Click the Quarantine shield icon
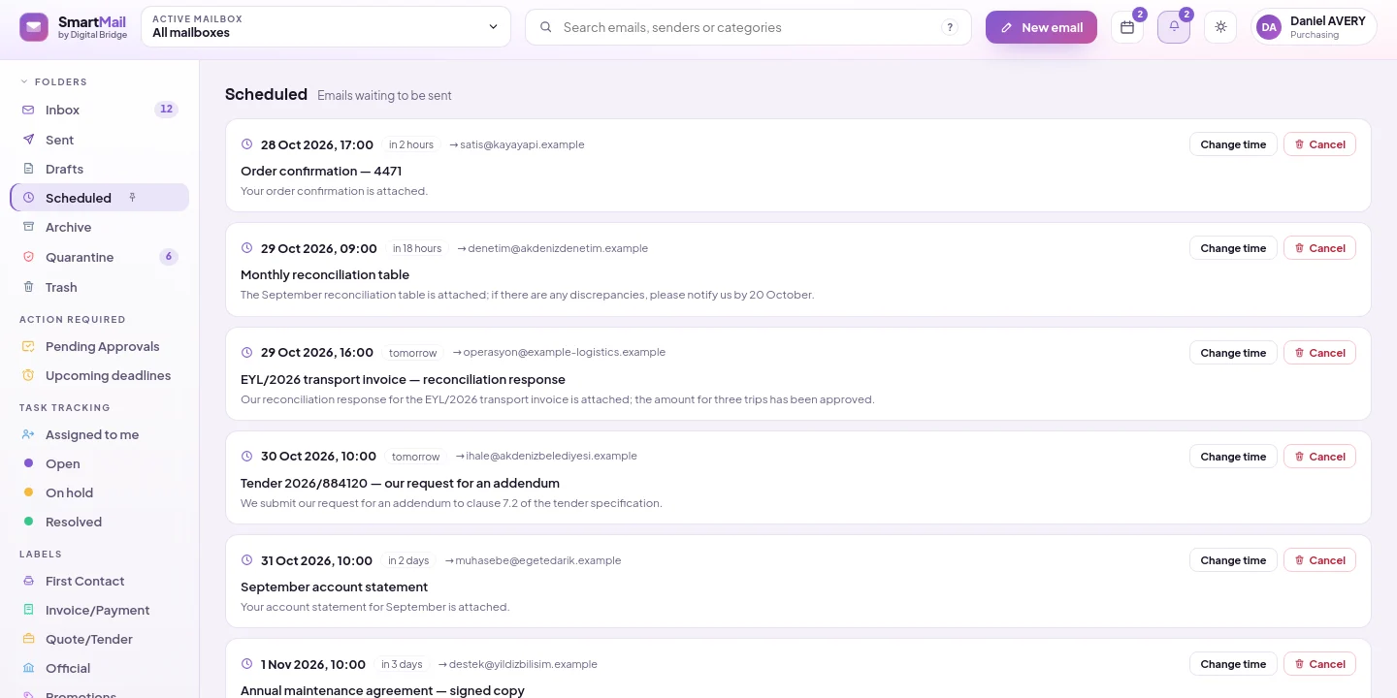This screenshot has width=1397, height=698. point(28,257)
